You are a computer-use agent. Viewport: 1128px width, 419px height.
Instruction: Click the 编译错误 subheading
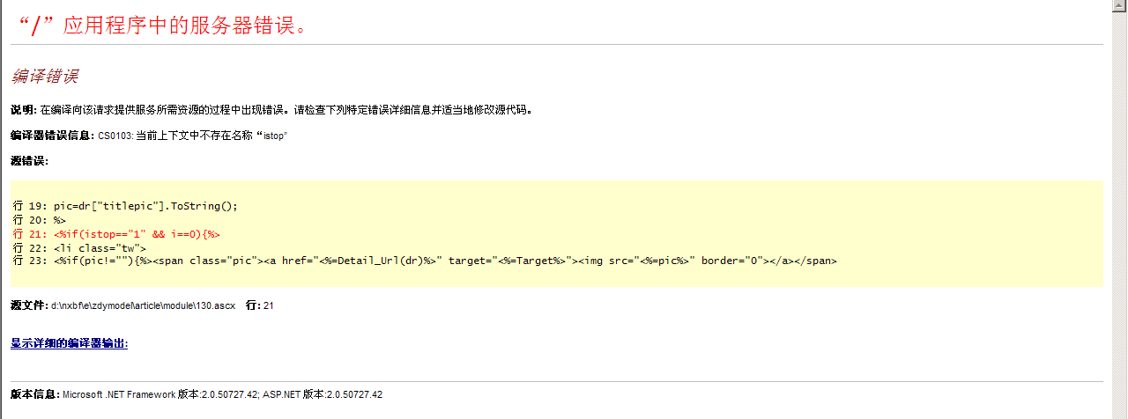coord(45,77)
